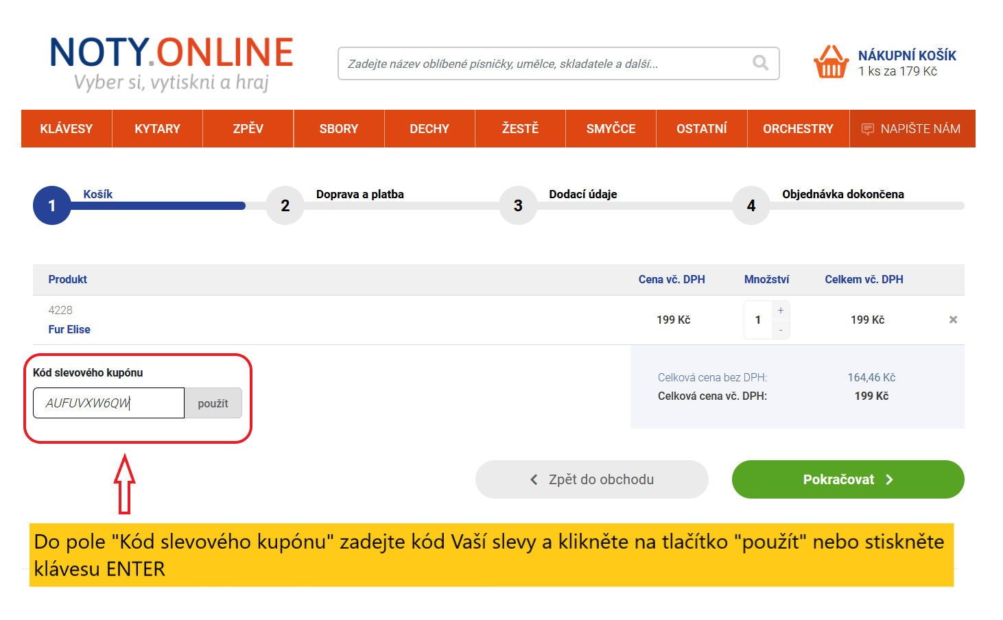The width and height of the screenshot is (1003, 620).
Task: Click the green Pokračovat button
Action: (848, 479)
